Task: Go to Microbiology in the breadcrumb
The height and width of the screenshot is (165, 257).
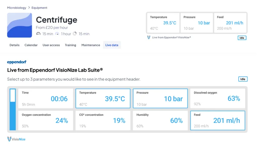Action: click(x=17, y=8)
